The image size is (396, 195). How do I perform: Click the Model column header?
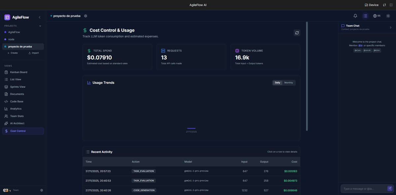[x=188, y=162]
